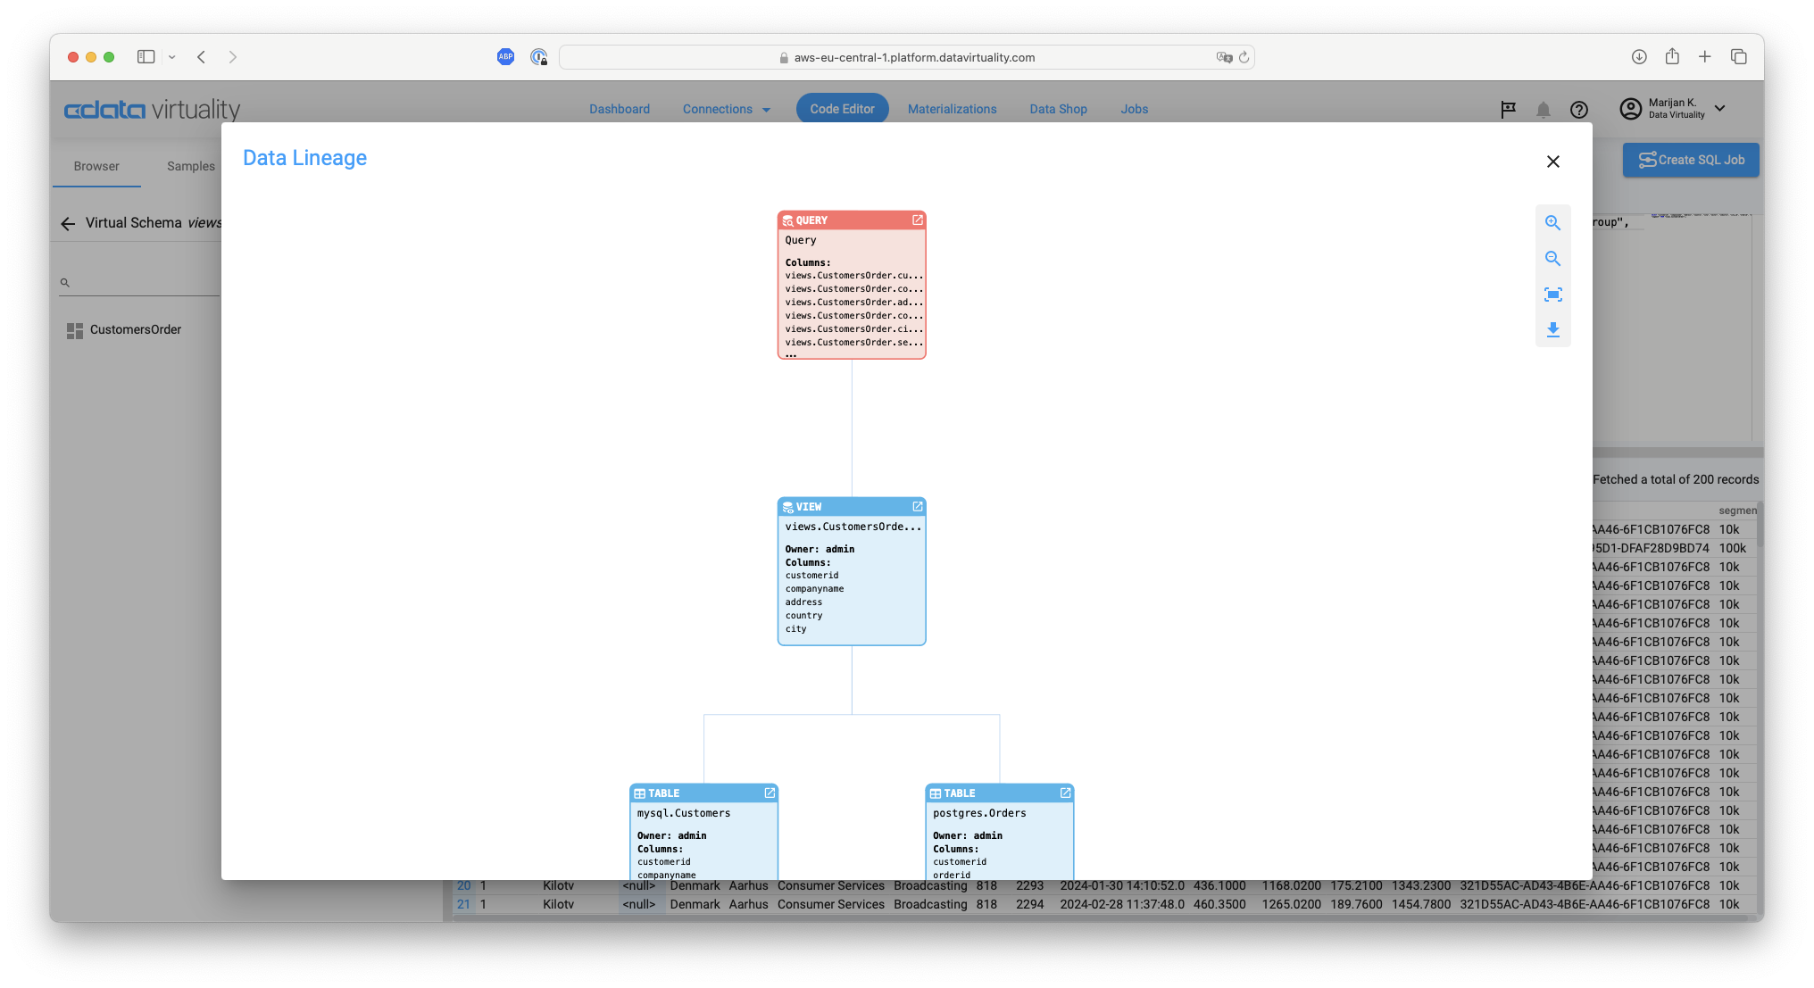Download the lineage diagram
The height and width of the screenshot is (988, 1814).
[1553, 330]
